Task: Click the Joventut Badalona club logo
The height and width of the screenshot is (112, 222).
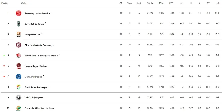Action: click(x=18, y=24)
